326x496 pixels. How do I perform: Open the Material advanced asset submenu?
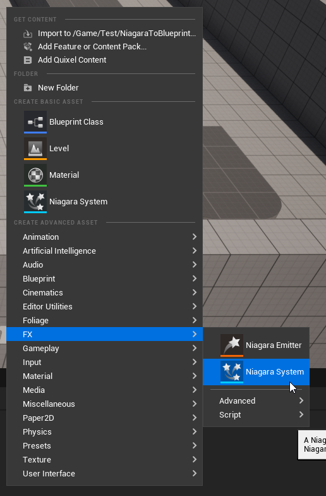pos(104,376)
